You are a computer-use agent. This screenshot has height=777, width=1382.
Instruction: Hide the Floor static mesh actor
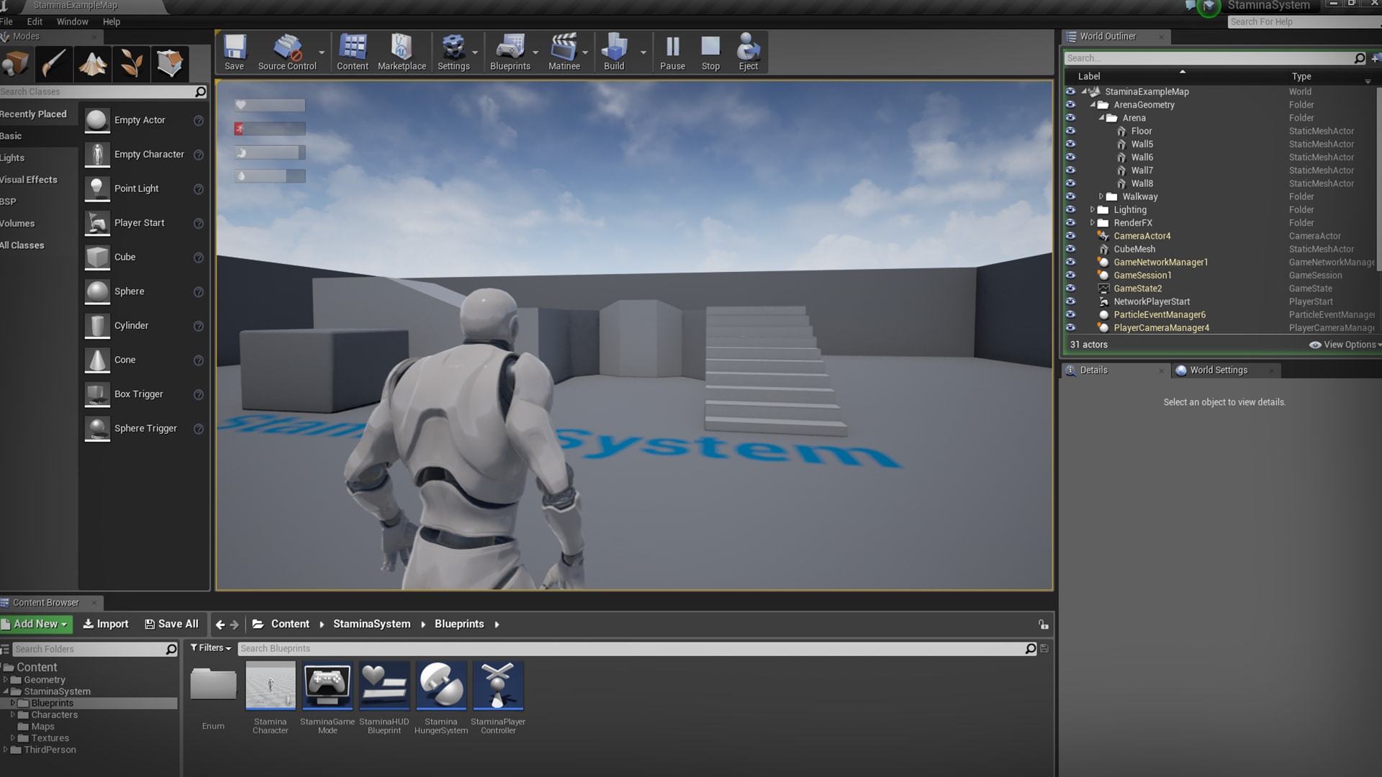[1072, 131]
